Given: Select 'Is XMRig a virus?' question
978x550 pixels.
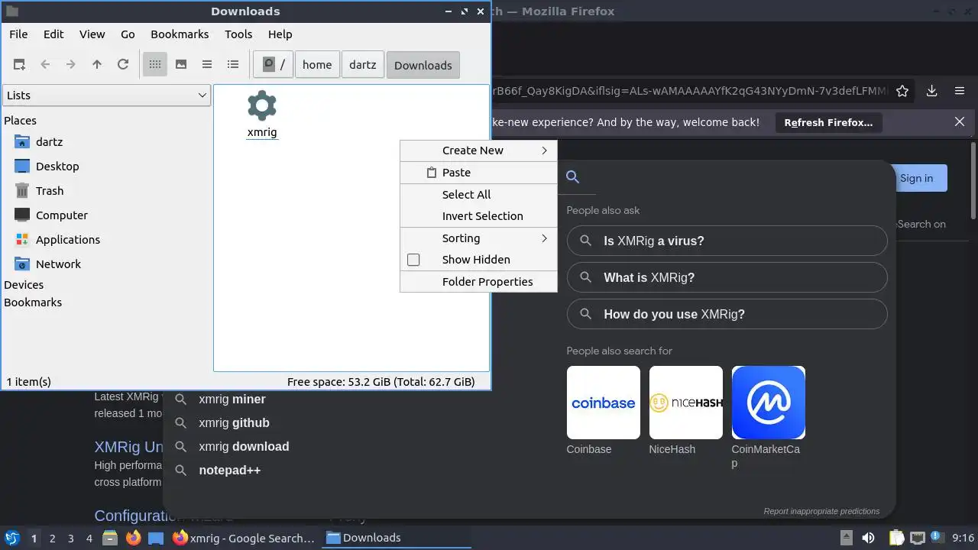Looking at the screenshot, I should [x=727, y=241].
